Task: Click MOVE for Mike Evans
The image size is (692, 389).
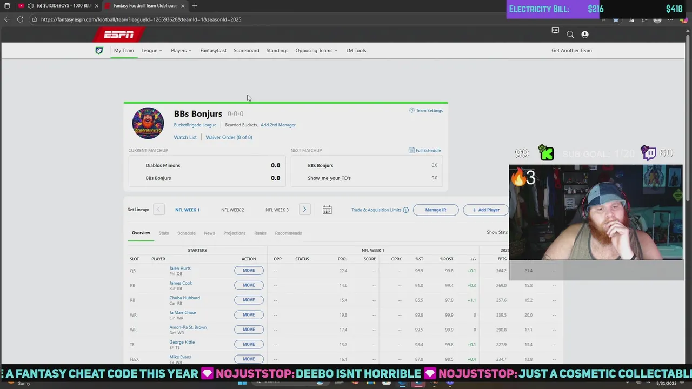Action: 249,359
